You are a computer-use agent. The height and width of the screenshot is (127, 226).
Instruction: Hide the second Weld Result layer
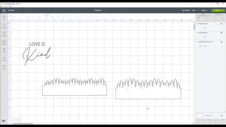click(221, 33)
